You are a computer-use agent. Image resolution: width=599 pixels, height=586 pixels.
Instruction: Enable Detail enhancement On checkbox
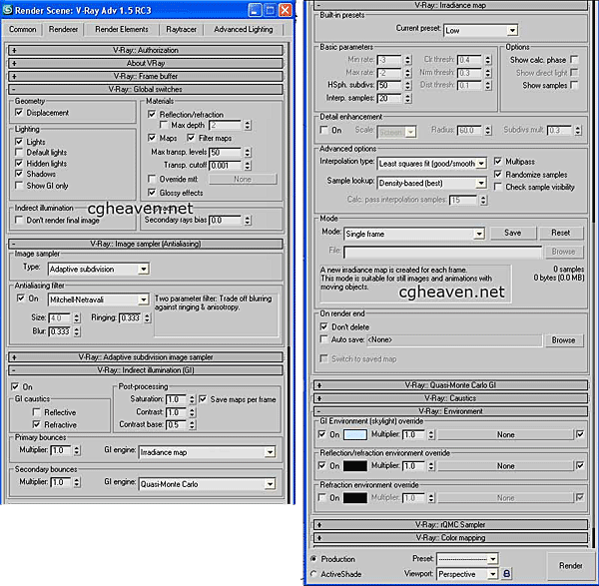pos(323,130)
